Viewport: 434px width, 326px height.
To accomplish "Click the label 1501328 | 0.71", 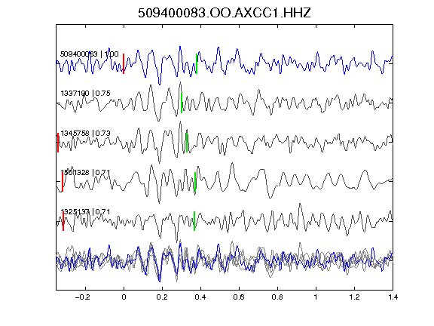I will coord(86,172).
